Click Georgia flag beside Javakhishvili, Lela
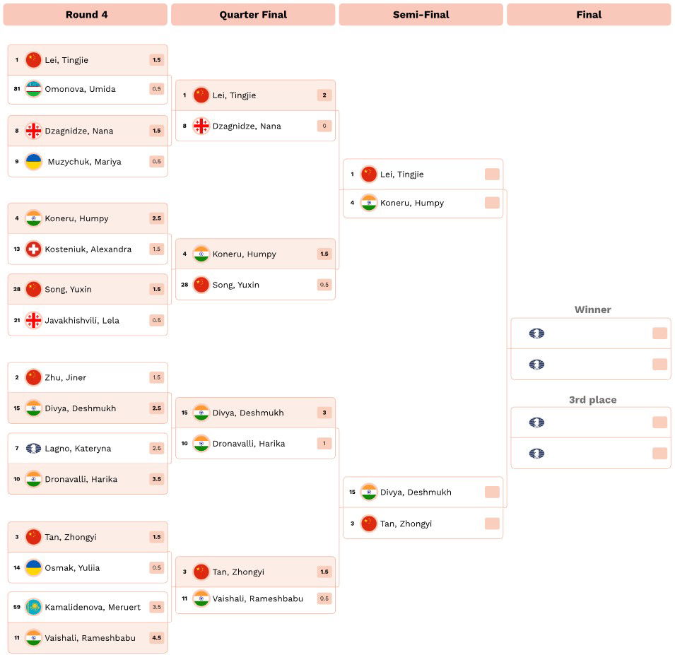675x655 pixels. tap(33, 320)
